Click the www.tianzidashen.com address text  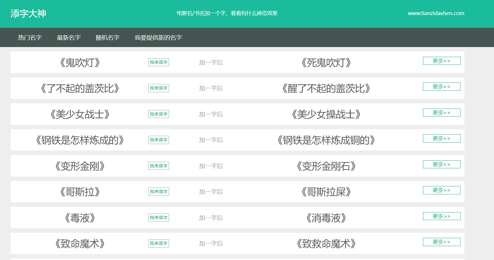(436, 13)
